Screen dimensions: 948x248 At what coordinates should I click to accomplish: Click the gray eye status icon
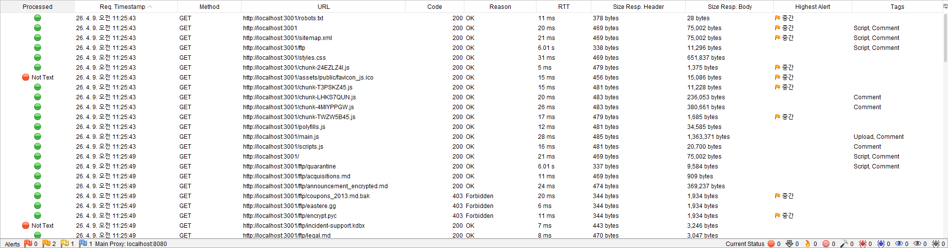917,244
